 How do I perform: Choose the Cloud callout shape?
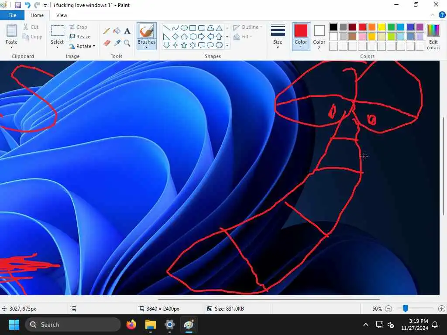pyautogui.click(x=219, y=45)
